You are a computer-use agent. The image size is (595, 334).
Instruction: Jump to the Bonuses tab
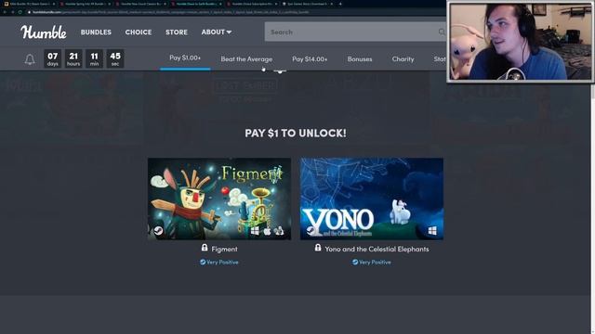click(x=360, y=59)
